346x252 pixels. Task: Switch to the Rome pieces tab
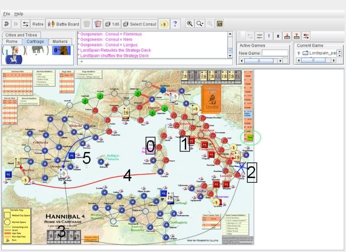(12, 41)
